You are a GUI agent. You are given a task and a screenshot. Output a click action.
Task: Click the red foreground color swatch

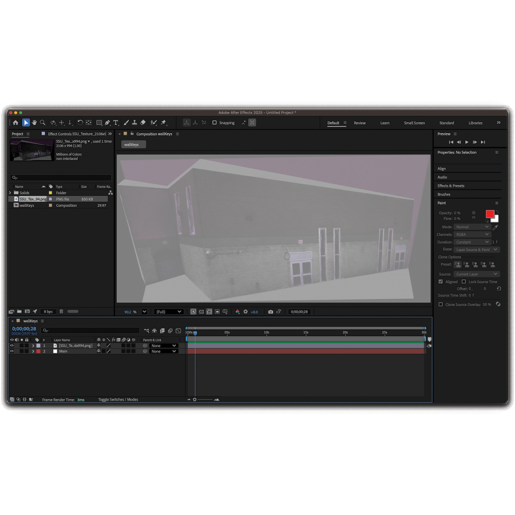[x=490, y=214]
